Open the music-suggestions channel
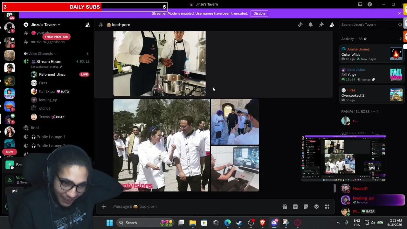407x229 pixels. point(47,42)
